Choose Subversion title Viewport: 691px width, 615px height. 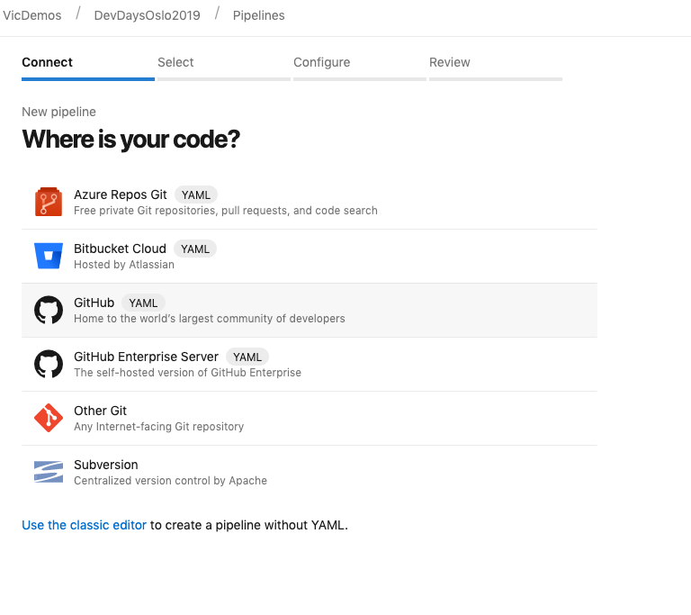tap(106, 465)
